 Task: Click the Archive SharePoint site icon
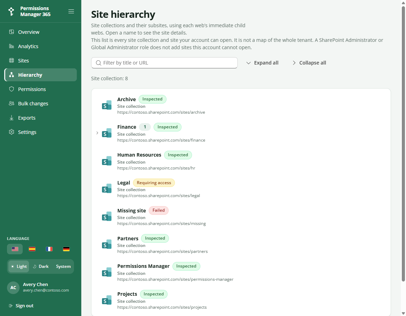pyautogui.click(x=107, y=105)
